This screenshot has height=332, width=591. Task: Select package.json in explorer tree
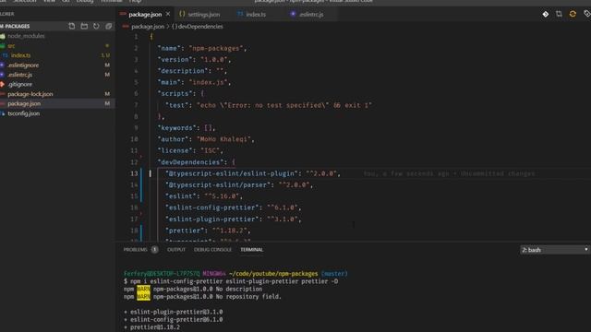[x=24, y=103]
